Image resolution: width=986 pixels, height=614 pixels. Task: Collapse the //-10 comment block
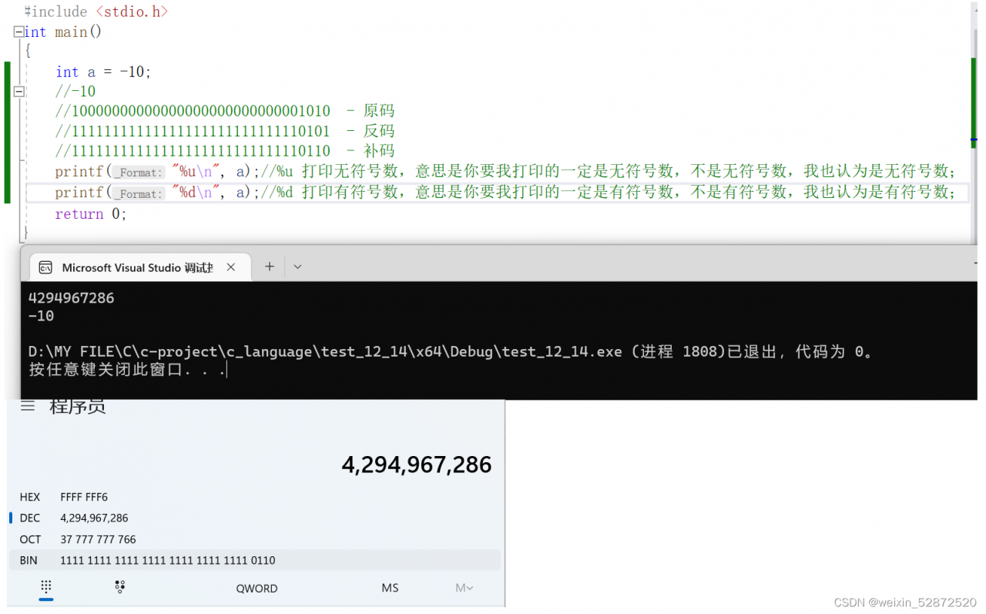click(18, 91)
